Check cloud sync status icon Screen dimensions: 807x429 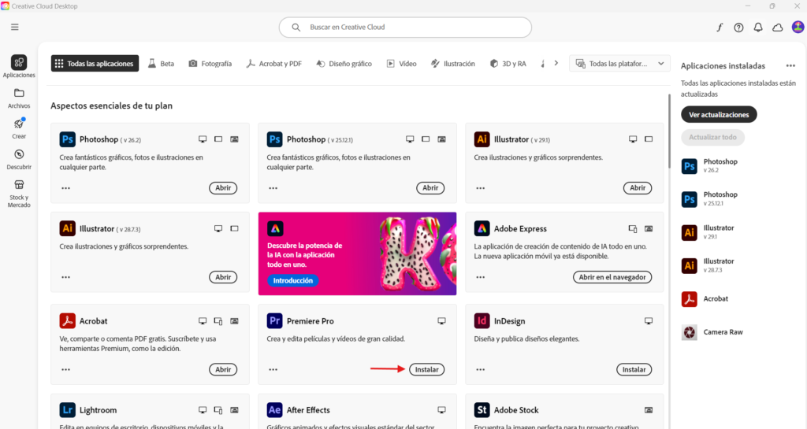click(778, 27)
